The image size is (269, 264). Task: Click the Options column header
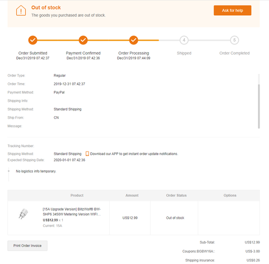(230, 195)
